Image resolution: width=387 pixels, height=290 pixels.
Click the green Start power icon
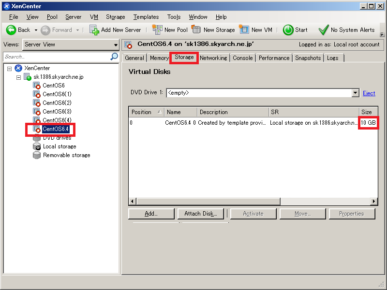point(288,30)
